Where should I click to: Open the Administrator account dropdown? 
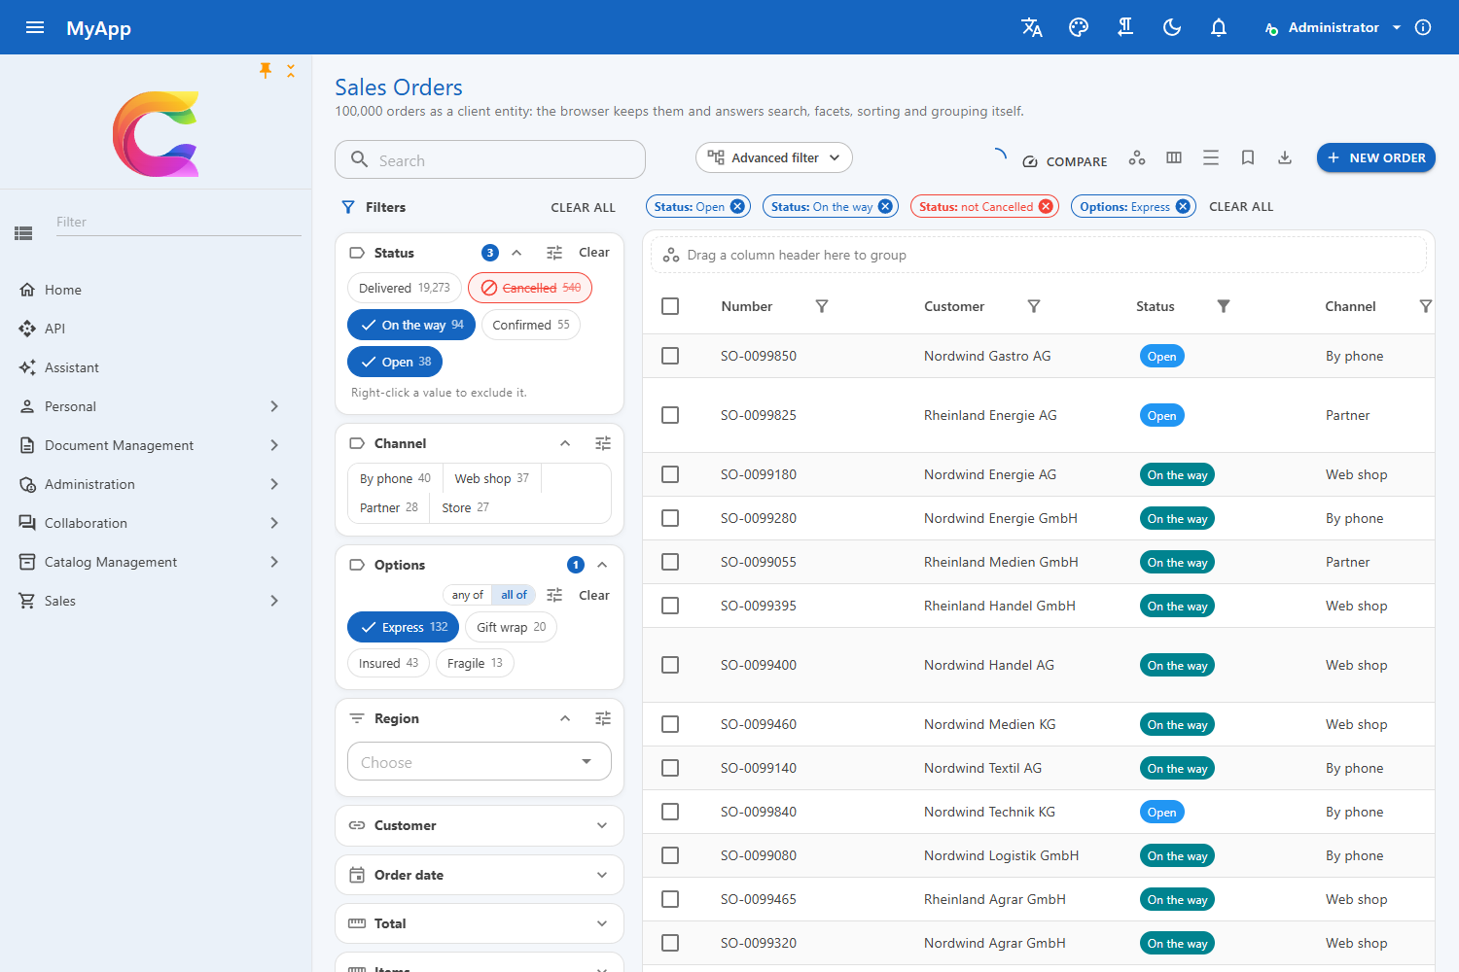(x=1334, y=27)
